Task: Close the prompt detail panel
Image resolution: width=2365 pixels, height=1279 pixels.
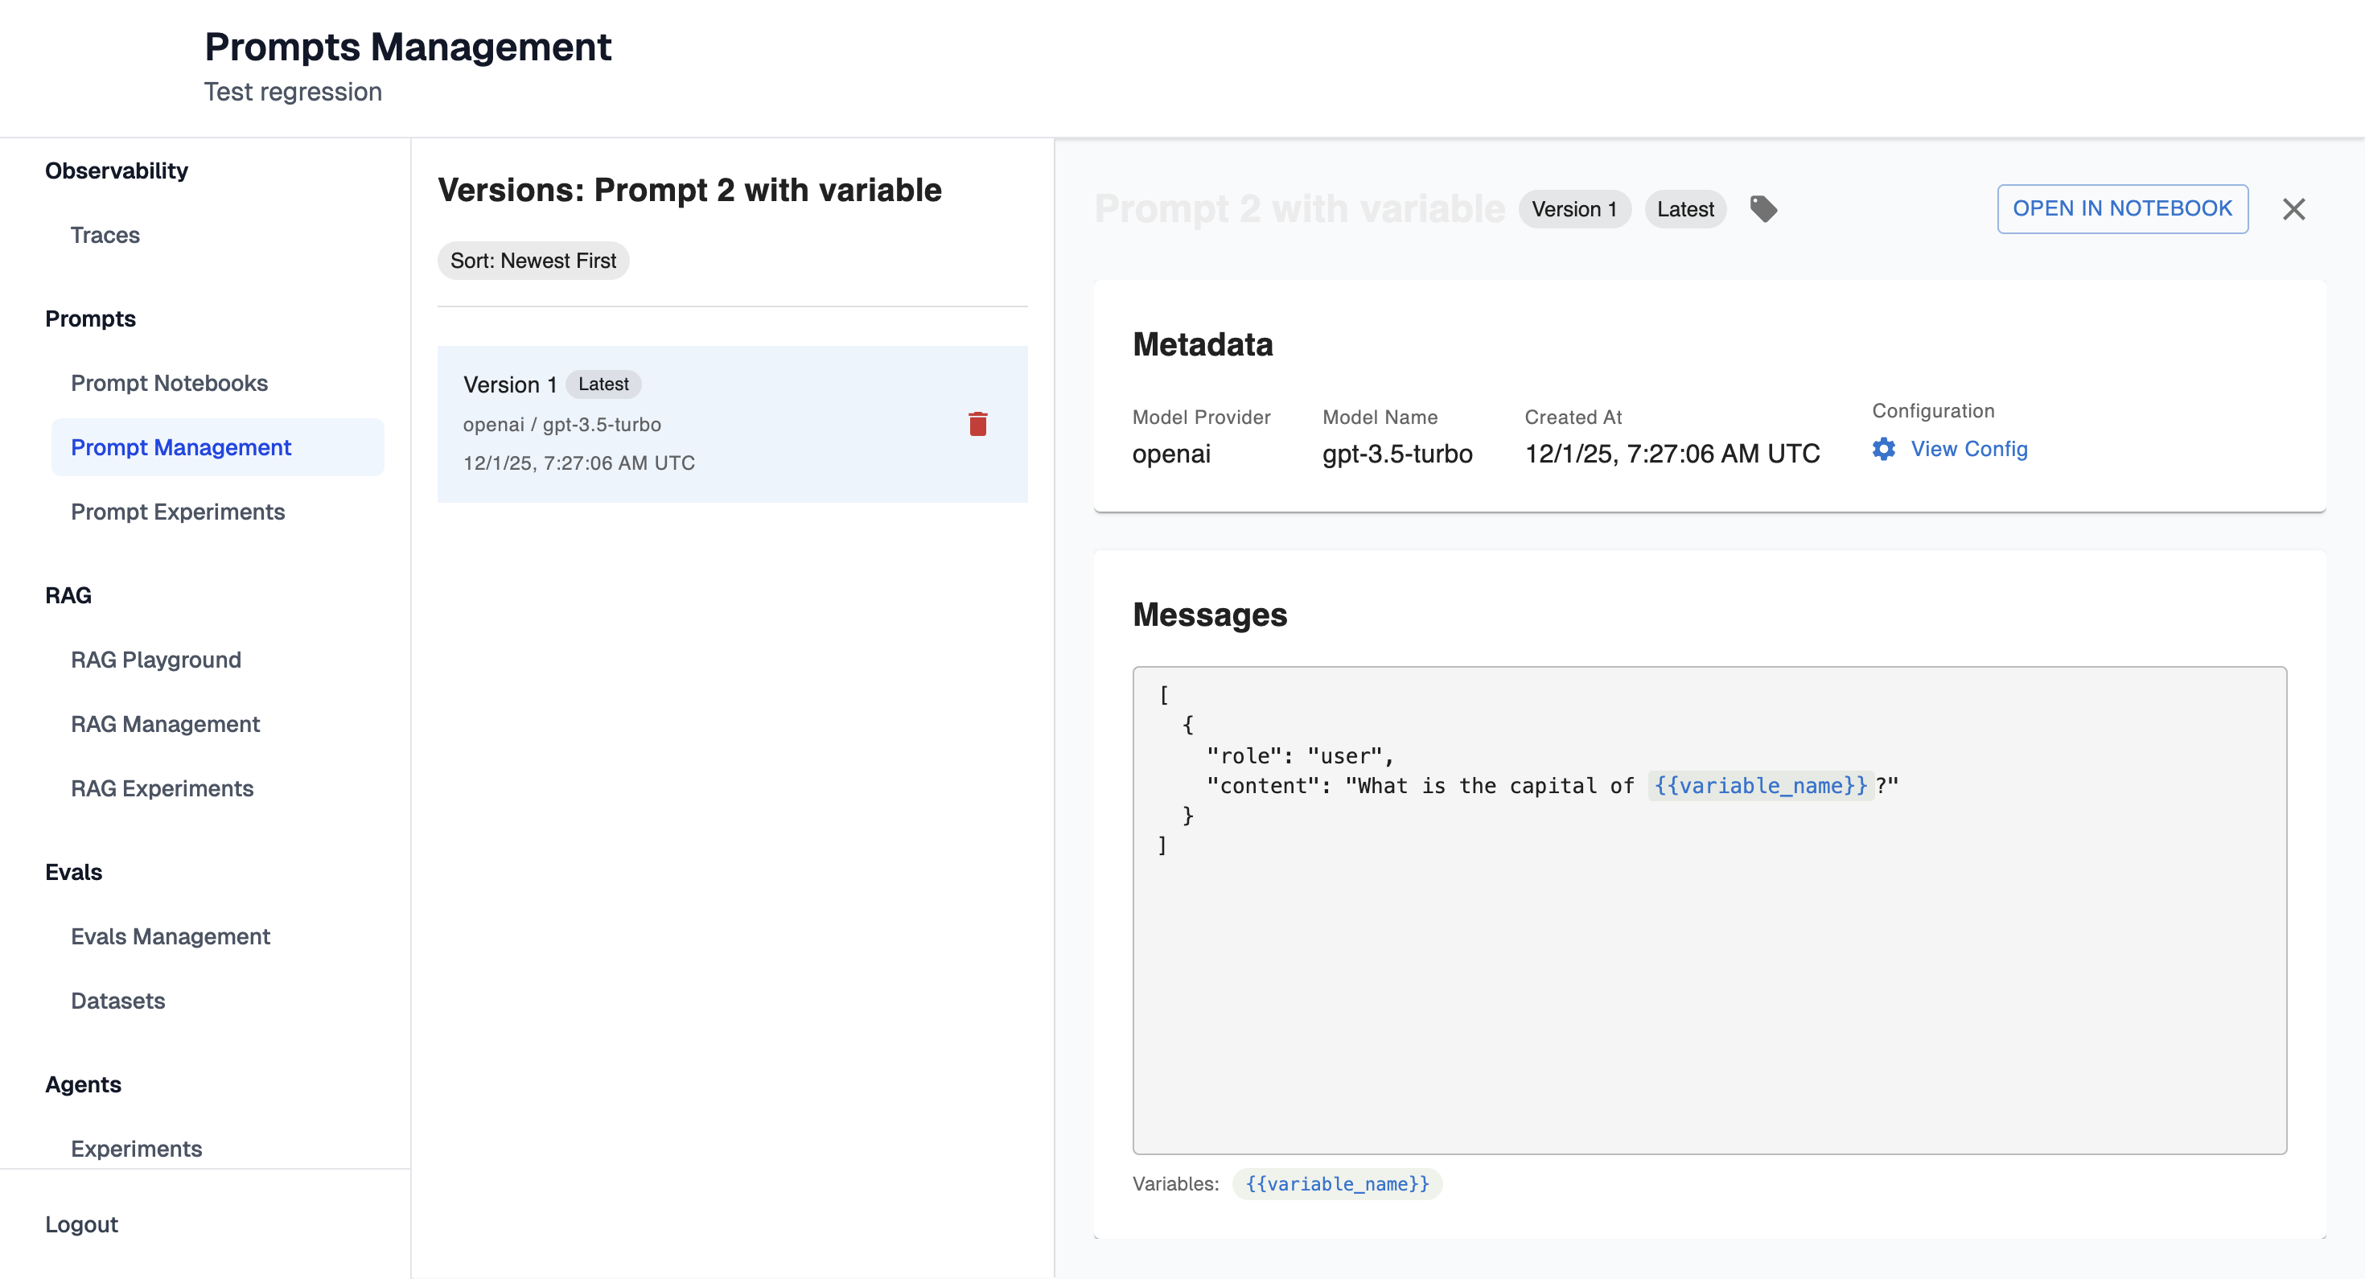Action: (x=2293, y=209)
